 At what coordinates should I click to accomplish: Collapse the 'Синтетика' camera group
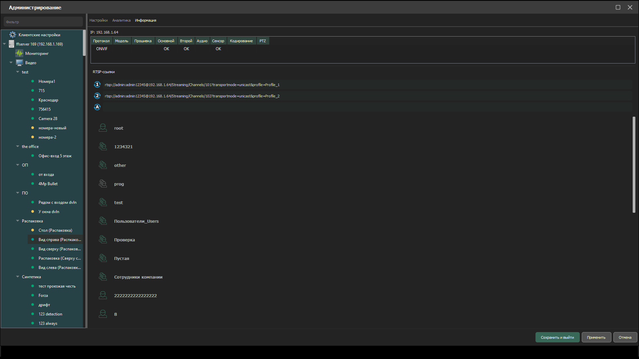click(18, 277)
